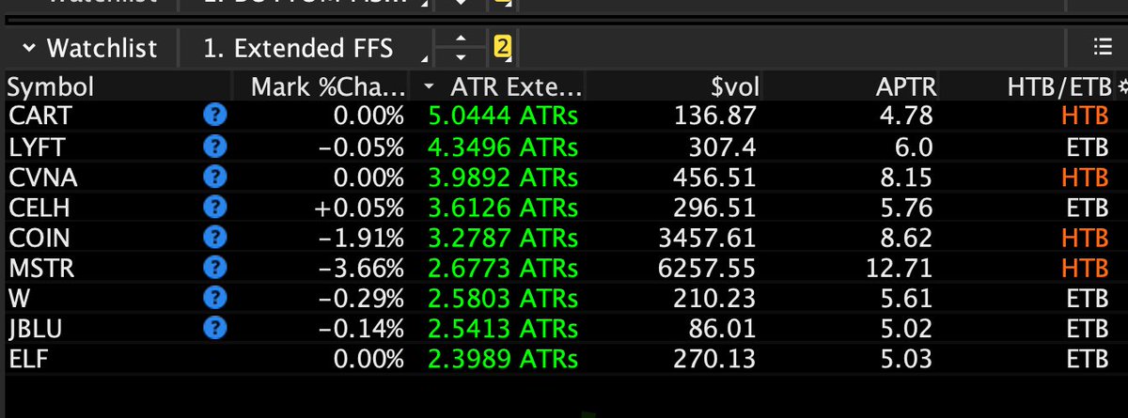
Task: Open the info icon for W
Action: pyautogui.click(x=216, y=298)
